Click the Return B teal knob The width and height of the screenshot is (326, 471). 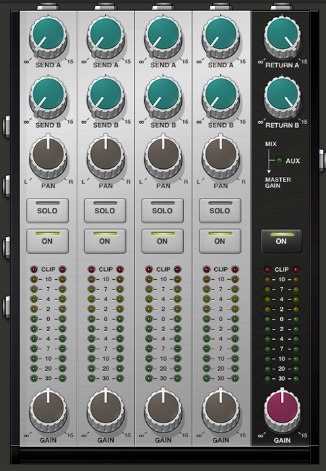point(282,97)
